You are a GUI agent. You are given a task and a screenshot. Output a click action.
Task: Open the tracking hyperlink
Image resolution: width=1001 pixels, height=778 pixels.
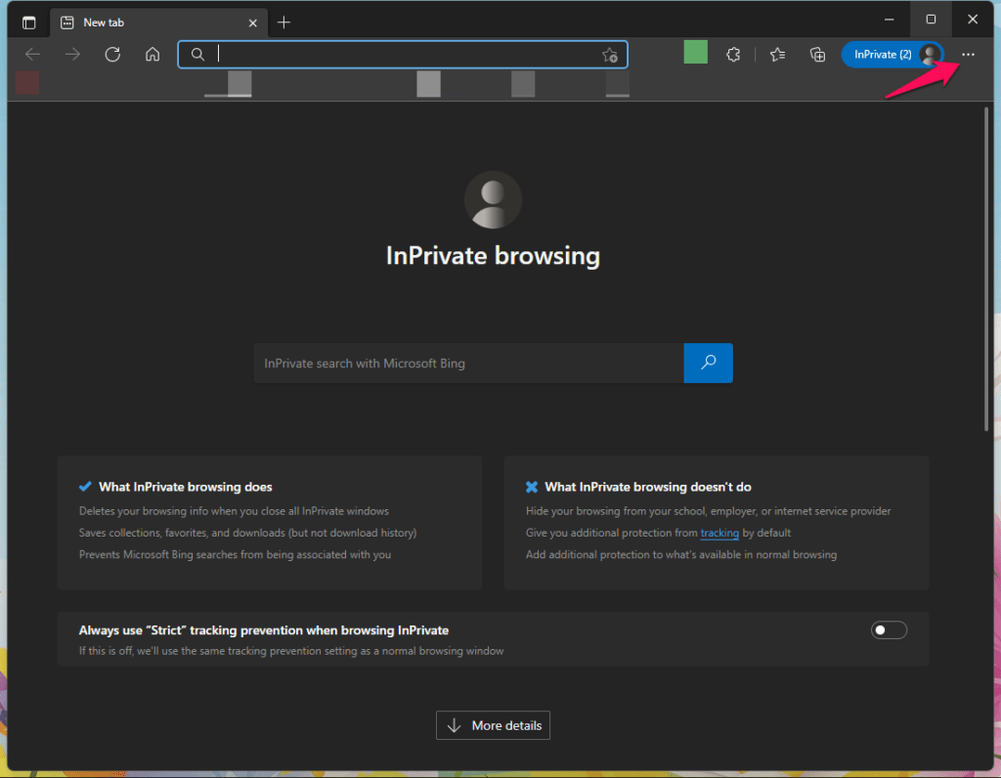pyautogui.click(x=719, y=533)
